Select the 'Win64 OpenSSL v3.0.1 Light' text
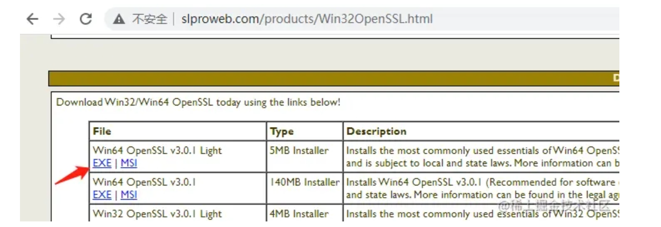 (x=157, y=150)
